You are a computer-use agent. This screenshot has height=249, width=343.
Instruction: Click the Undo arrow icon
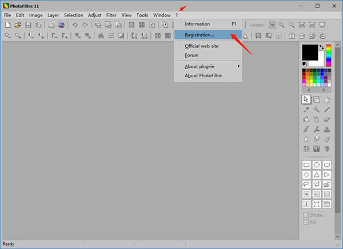click(75, 25)
